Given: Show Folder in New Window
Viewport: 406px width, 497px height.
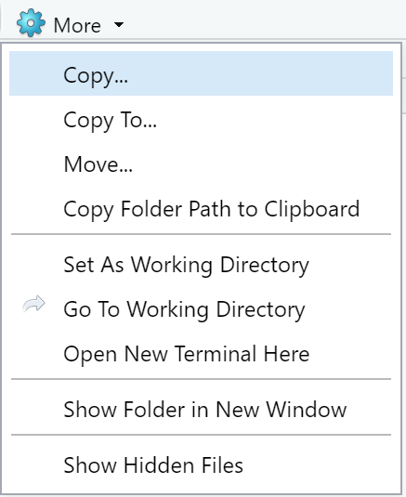Looking at the screenshot, I should (x=201, y=410).
